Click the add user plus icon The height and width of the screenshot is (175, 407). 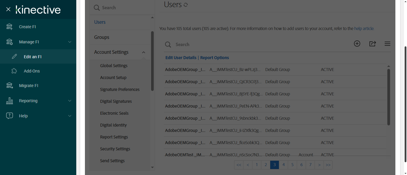click(x=357, y=44)
